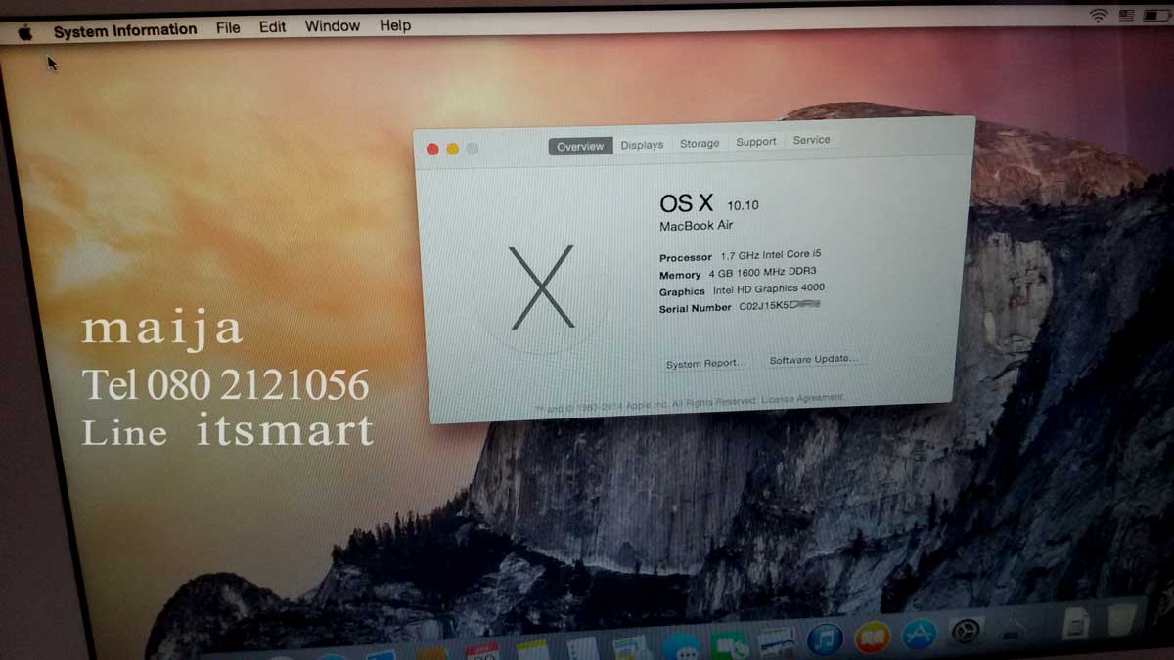This screenshot has height=660, width=1174.
Task: Click the System Report button
Action: coord(704,364)
